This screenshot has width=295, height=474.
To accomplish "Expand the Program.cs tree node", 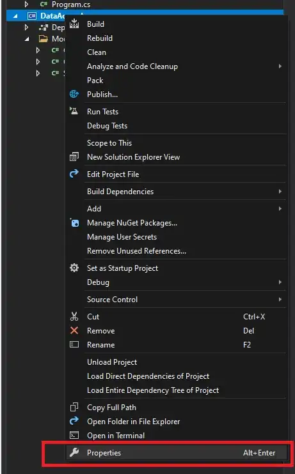I will (x=26, y=4).
